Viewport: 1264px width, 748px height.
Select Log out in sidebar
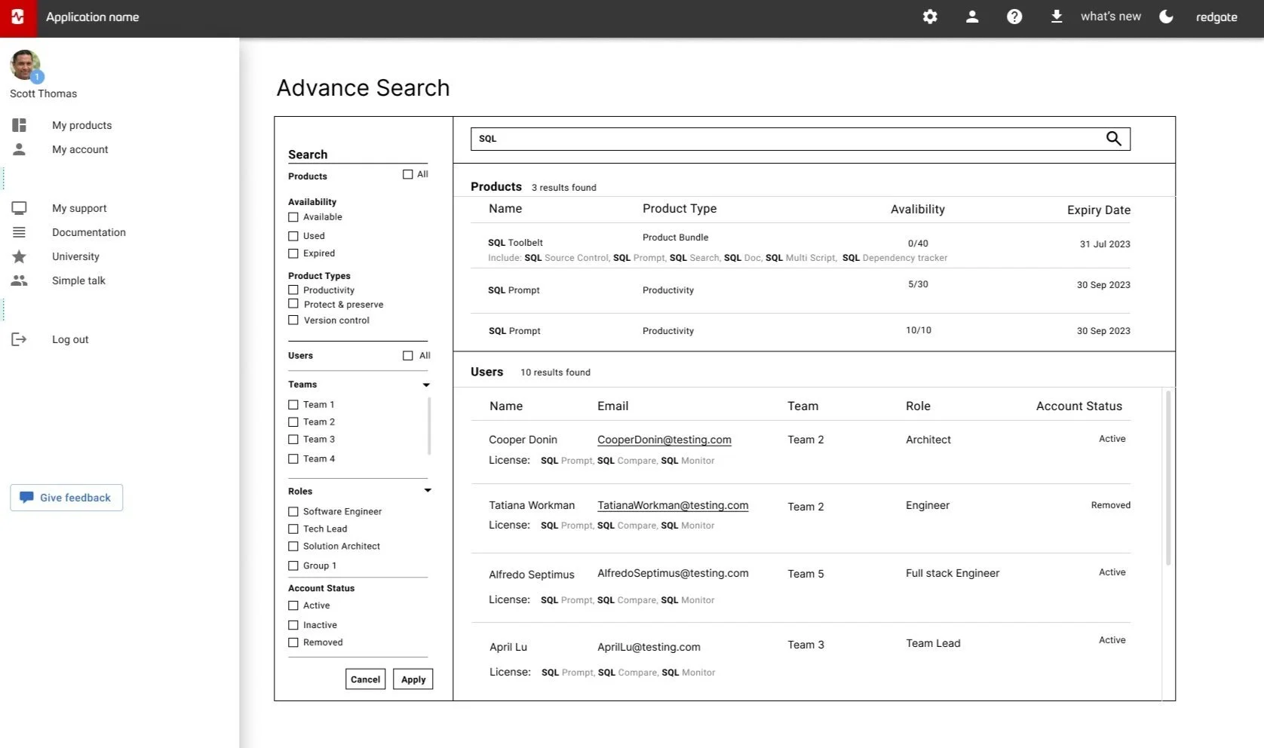point(70,339)
